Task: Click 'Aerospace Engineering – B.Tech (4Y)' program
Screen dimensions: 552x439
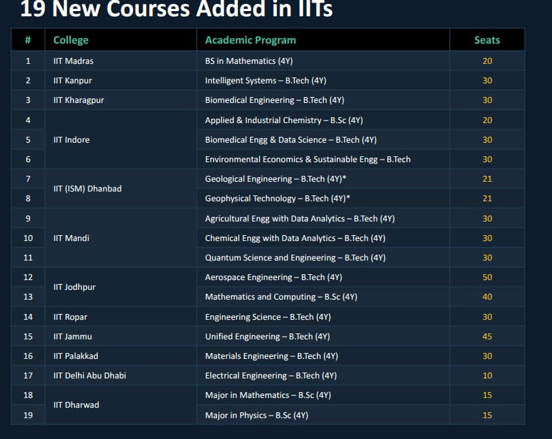Action: (x=274, y=277)
